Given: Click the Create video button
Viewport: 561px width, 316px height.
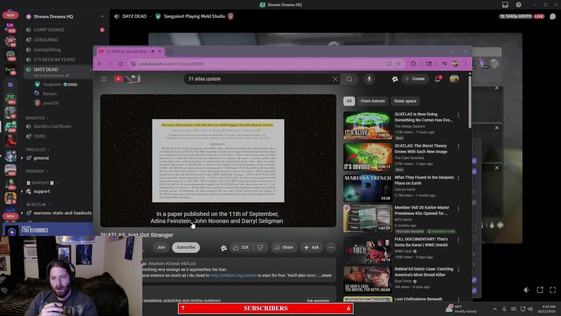Looking at the screenshot, I should pos(414,79).
